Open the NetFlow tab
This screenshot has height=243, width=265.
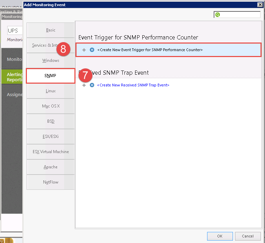pyautogui.click(x=51, y=182)
